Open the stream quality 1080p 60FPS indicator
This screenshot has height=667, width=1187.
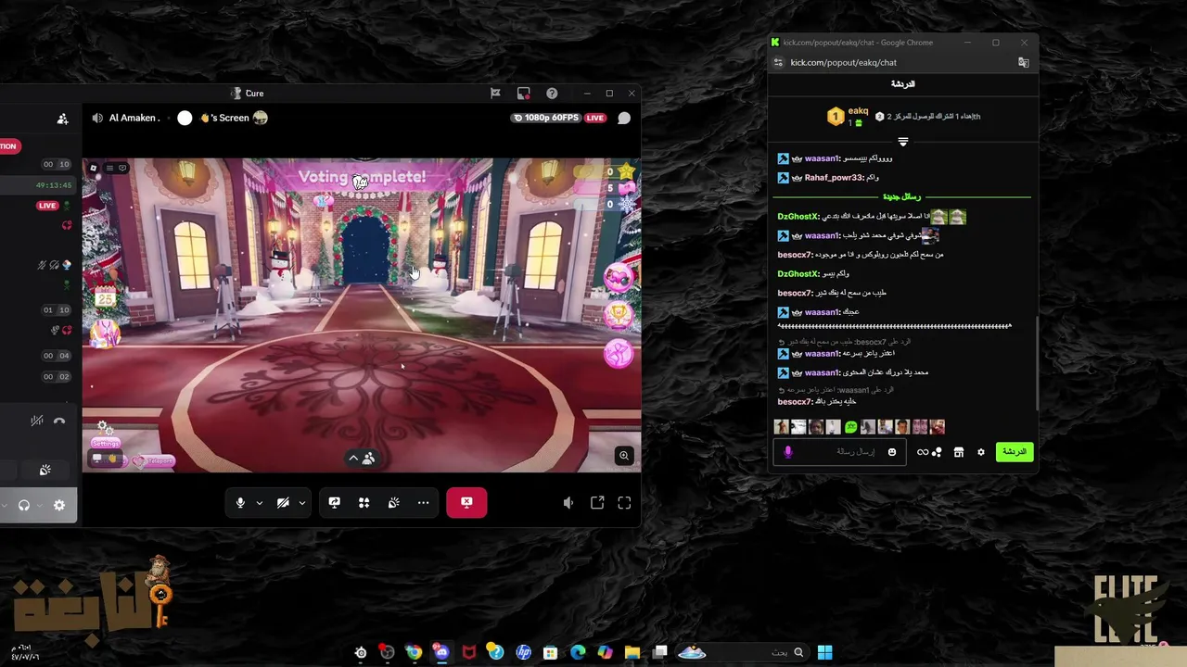pos(545,118)
